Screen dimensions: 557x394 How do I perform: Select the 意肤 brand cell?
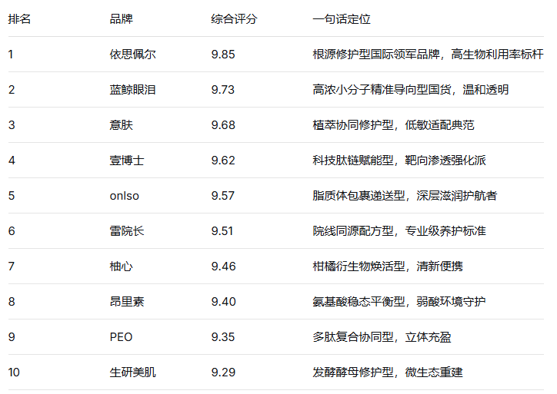(x=122, y=125)
